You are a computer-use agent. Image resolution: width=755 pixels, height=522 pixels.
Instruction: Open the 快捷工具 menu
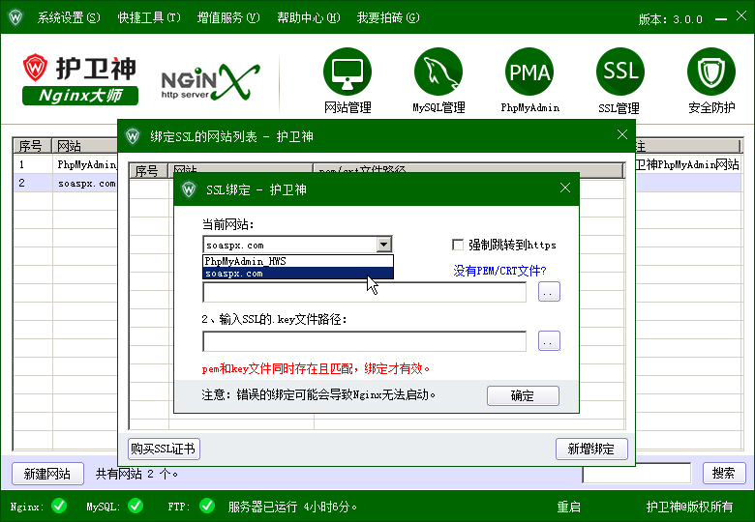coord(149,18)
